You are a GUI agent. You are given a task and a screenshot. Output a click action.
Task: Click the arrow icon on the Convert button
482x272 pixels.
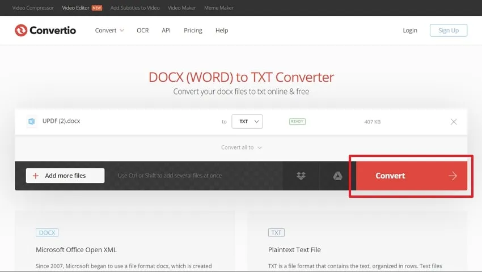[x=453, y=176]
